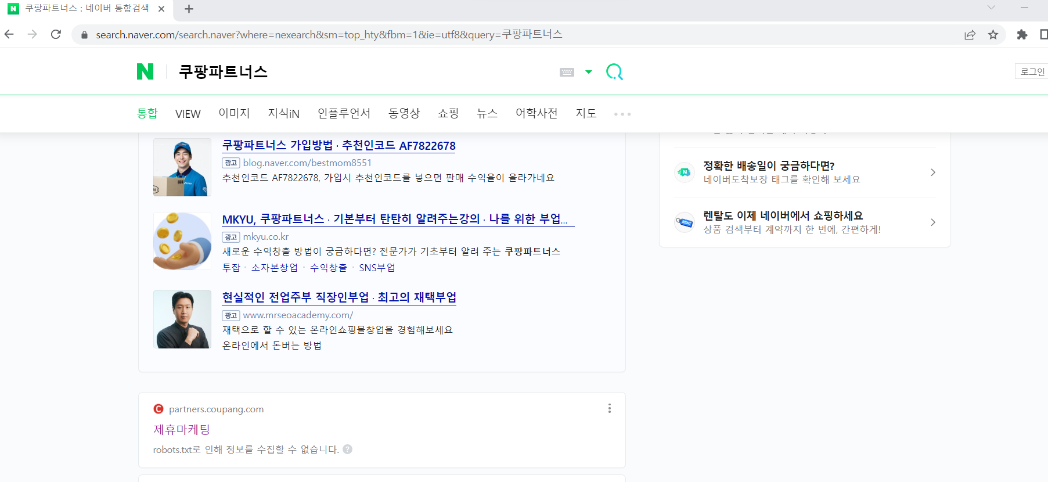Click the browser back arrow
Image resolution: width=1048 pixels, height=482 pixels.
point(9,34)
